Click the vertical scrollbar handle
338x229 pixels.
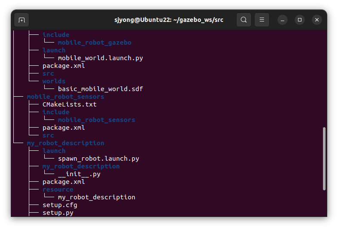click(324, 159)
